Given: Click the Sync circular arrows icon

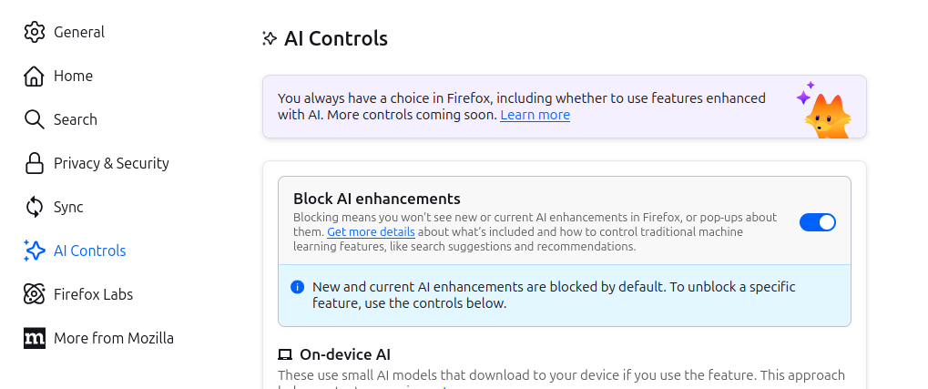Looking at the screenshot, I should click(x=35, y=207).
